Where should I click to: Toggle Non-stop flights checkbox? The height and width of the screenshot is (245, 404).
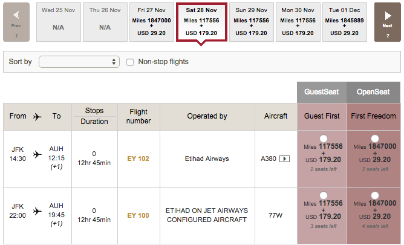(130, 62)
